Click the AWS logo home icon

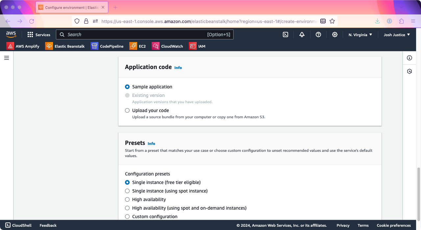[11, 34]
